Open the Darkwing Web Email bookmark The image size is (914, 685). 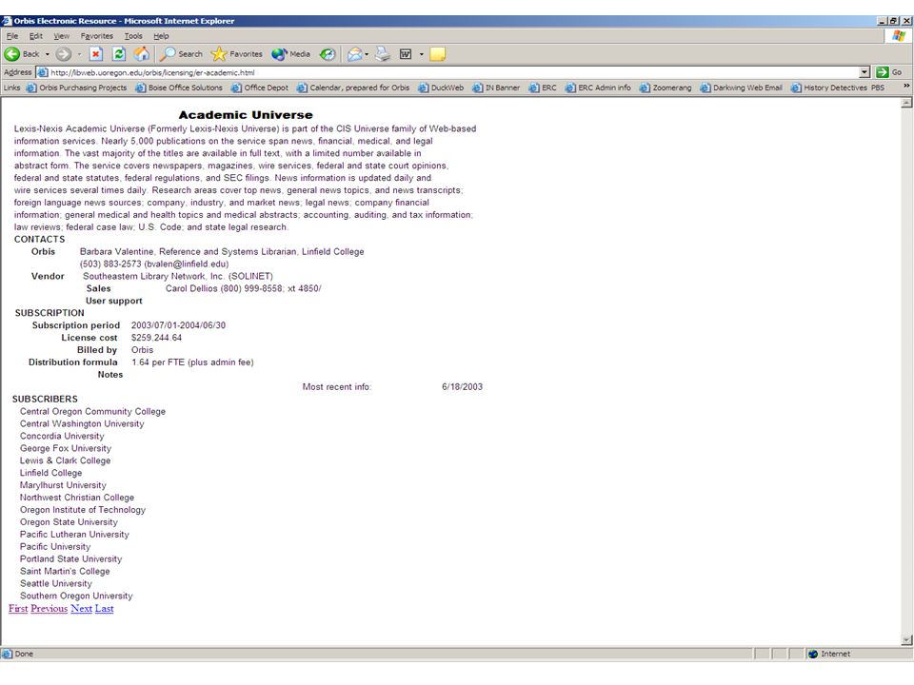coord(742,88)
